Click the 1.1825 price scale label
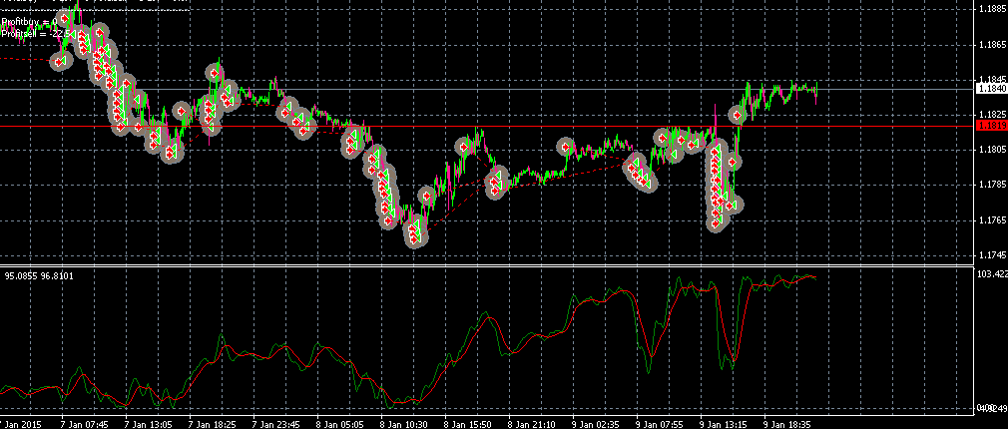1008x429 pixels. point(991,115)
